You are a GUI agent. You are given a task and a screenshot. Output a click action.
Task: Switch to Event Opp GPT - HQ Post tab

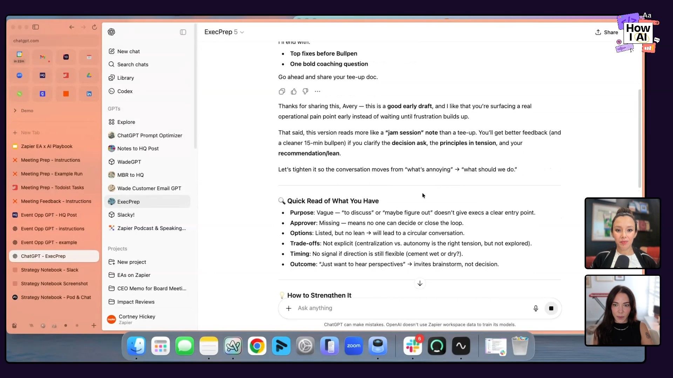click(x=54, y=215)
